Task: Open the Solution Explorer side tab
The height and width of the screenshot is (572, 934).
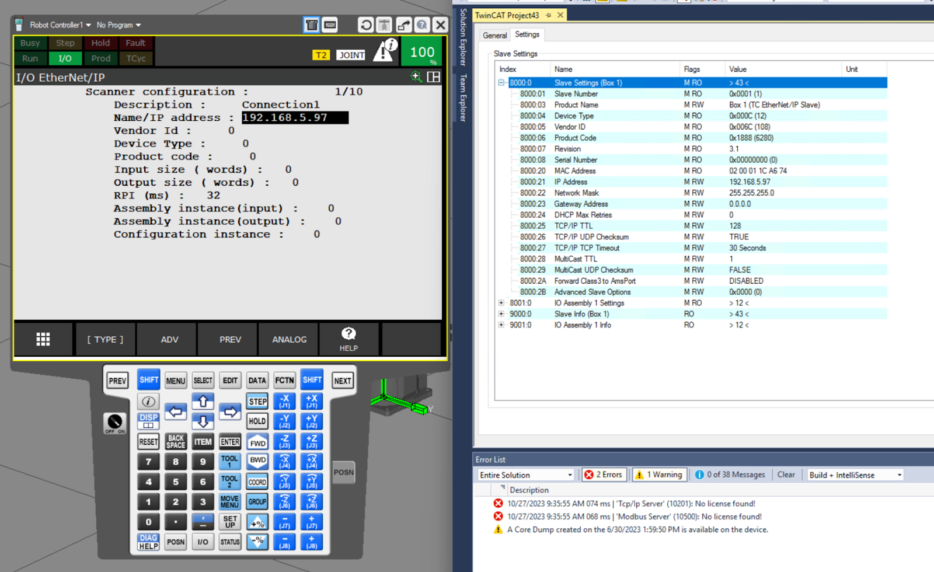Action: (x=463, y=37)
